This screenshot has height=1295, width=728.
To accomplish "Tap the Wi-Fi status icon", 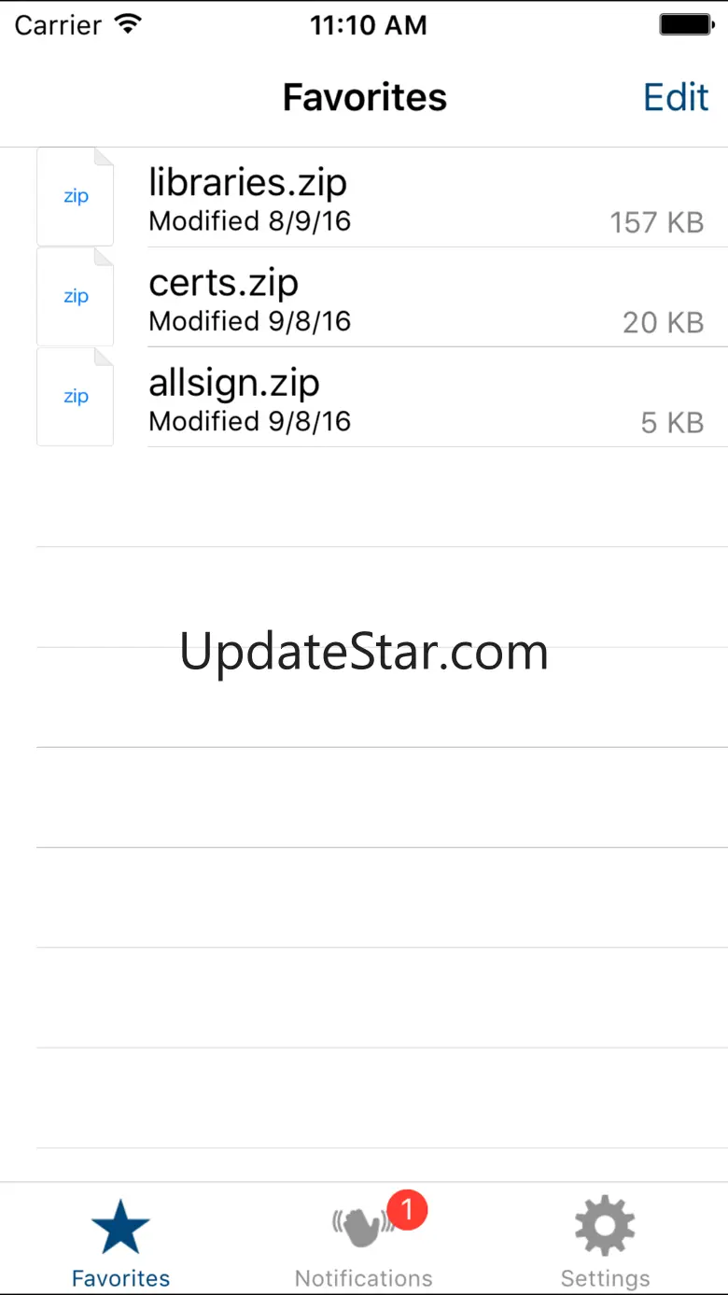I will click(127, 24).
